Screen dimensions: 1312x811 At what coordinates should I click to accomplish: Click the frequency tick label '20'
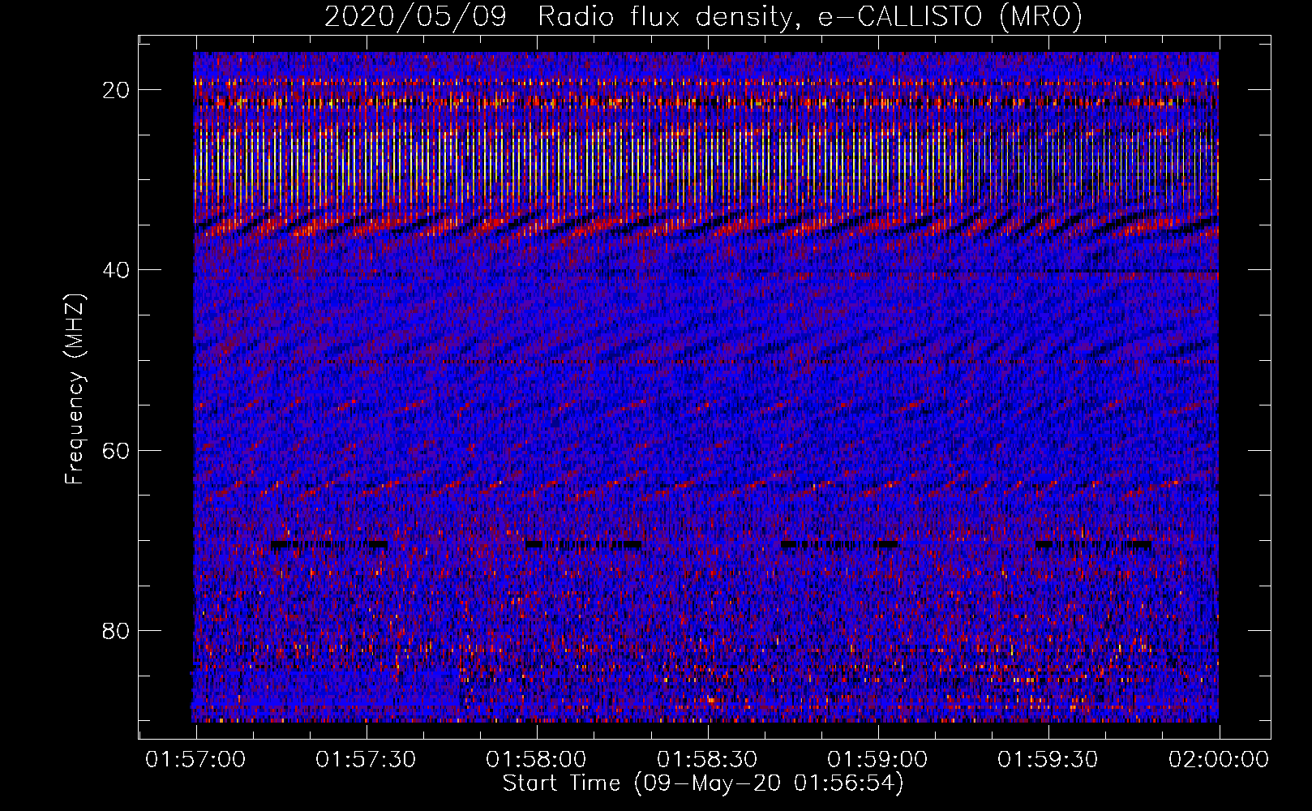pos(117,90)
